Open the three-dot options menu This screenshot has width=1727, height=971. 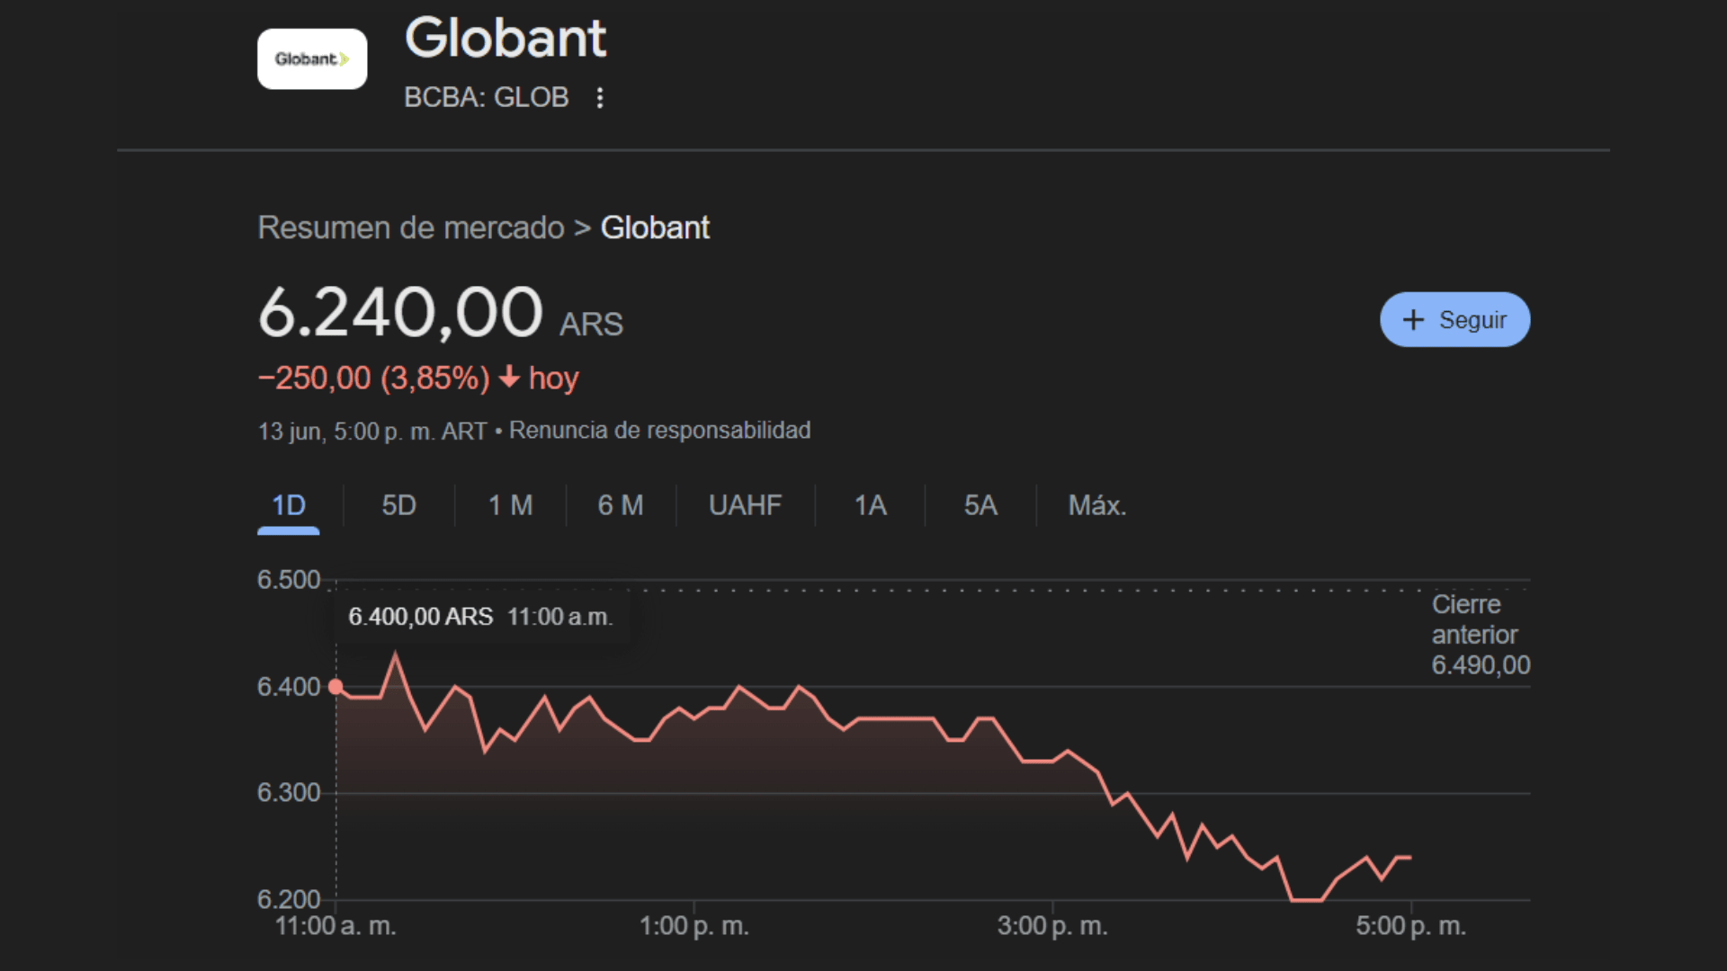600,97
